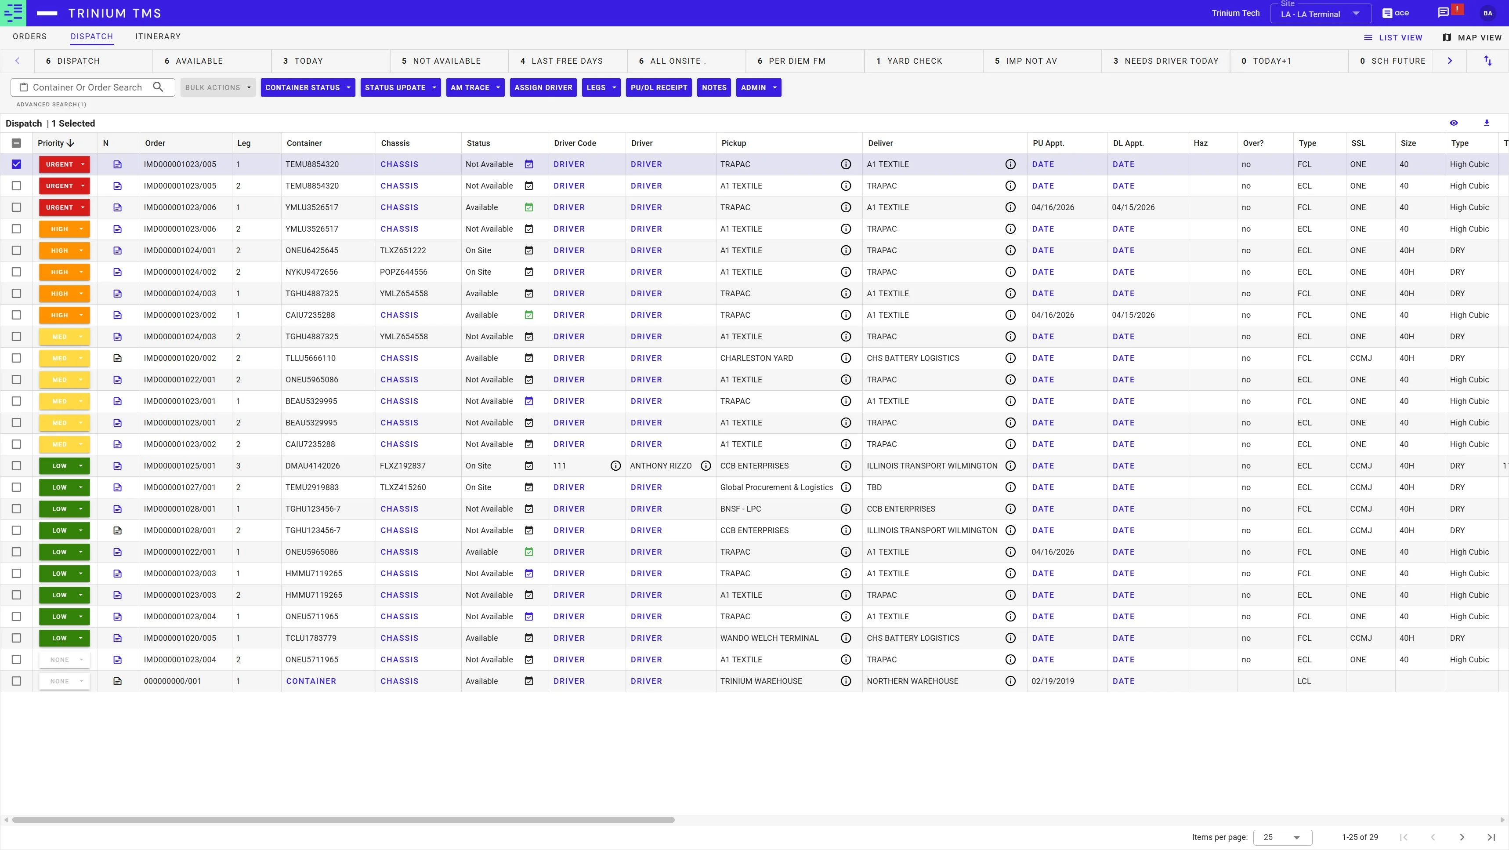Check the row for order IMD000001025/001
Screen dimensions: 1509x850
click(x=16, y=466)
